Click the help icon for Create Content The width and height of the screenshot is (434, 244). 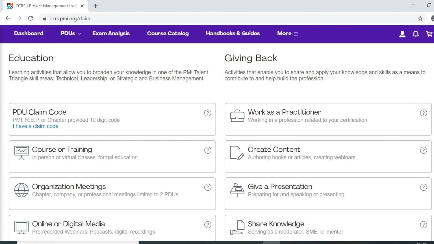point(424,150)
